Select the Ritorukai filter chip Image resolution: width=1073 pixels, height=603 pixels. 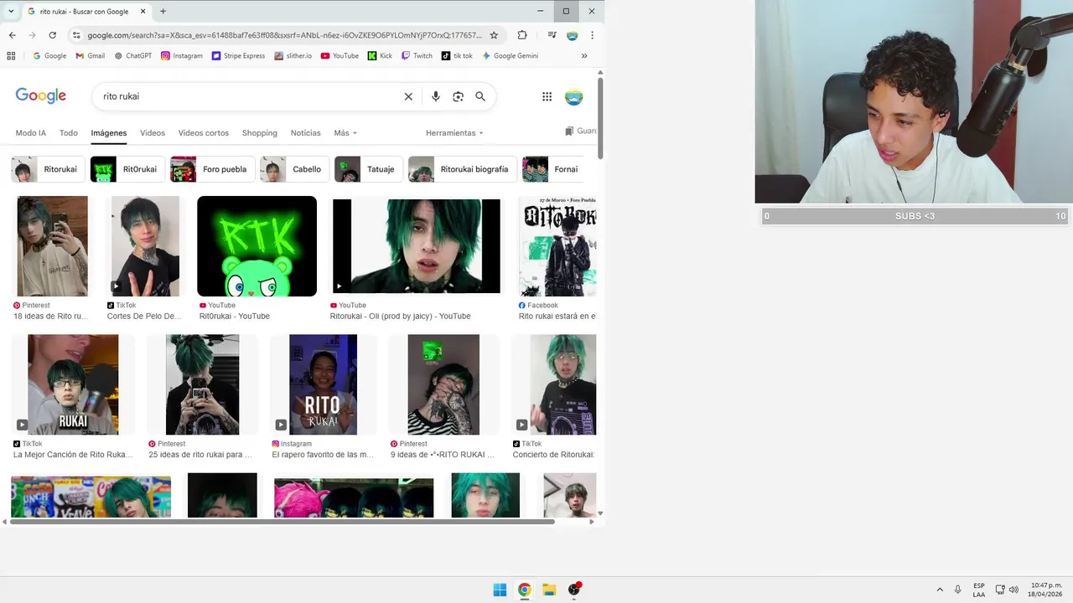point(48,169)
